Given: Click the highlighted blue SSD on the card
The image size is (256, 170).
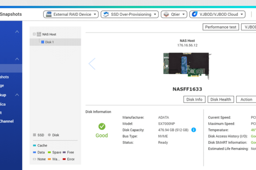Looking at the screenshot, I should coord(184,65).
